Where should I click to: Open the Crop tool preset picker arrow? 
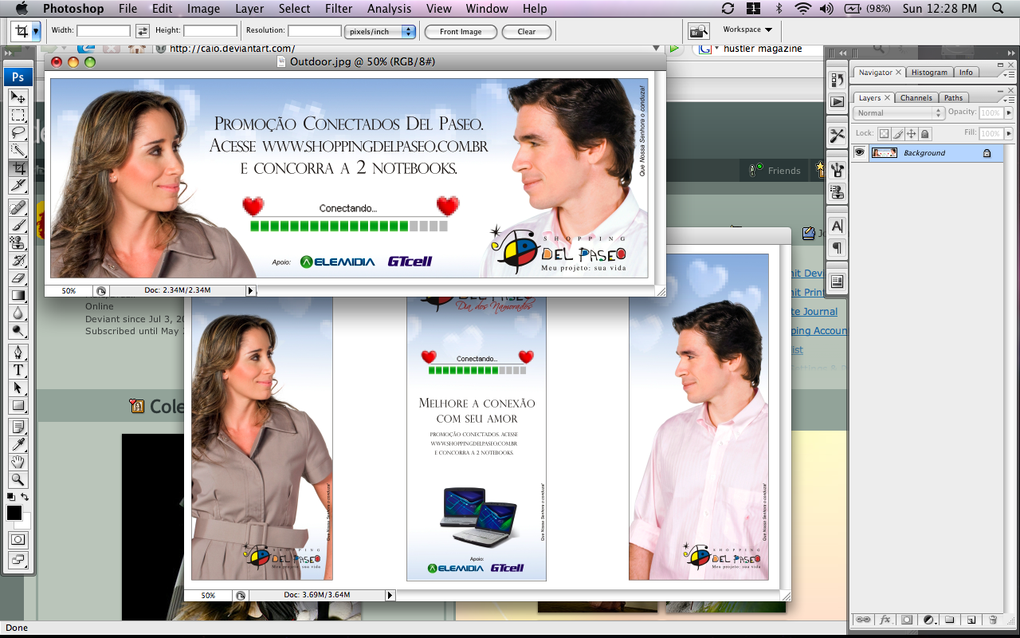[36, 31]
